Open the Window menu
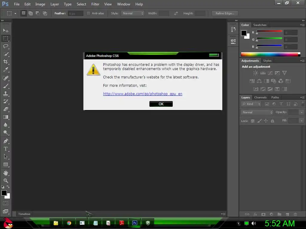The image size is (306, 229). pos(123,4)
